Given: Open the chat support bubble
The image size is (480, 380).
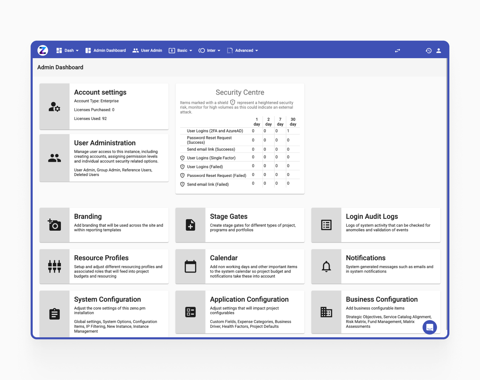Looking at the screenshot, I should tap(430, 327).
